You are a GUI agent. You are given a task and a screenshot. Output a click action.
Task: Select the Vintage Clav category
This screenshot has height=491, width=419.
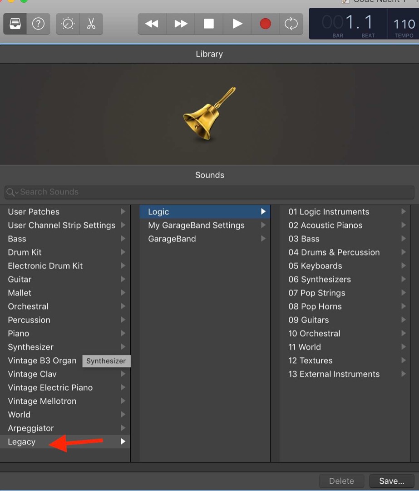[x=65, y=374]
